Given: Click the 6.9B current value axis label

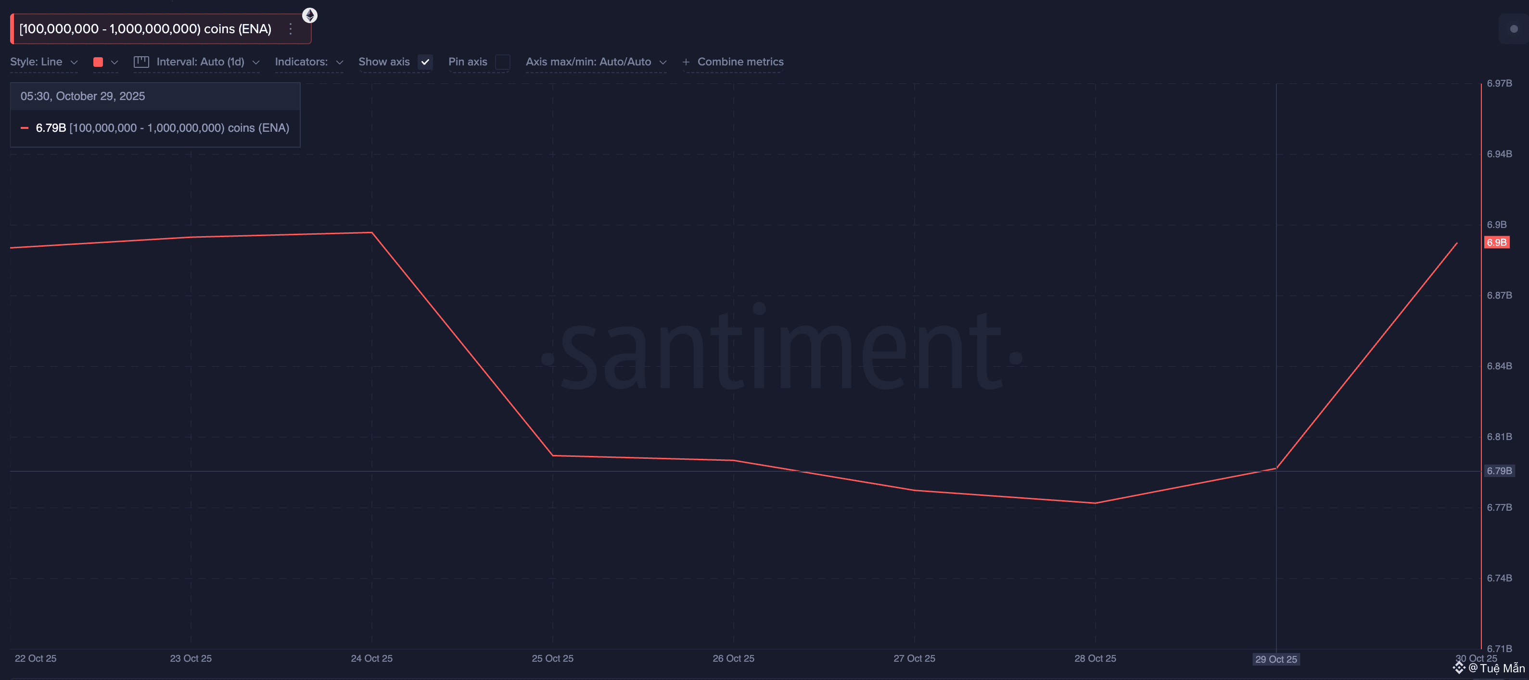Looking at the screenshot, I should tap(1496, 242).
